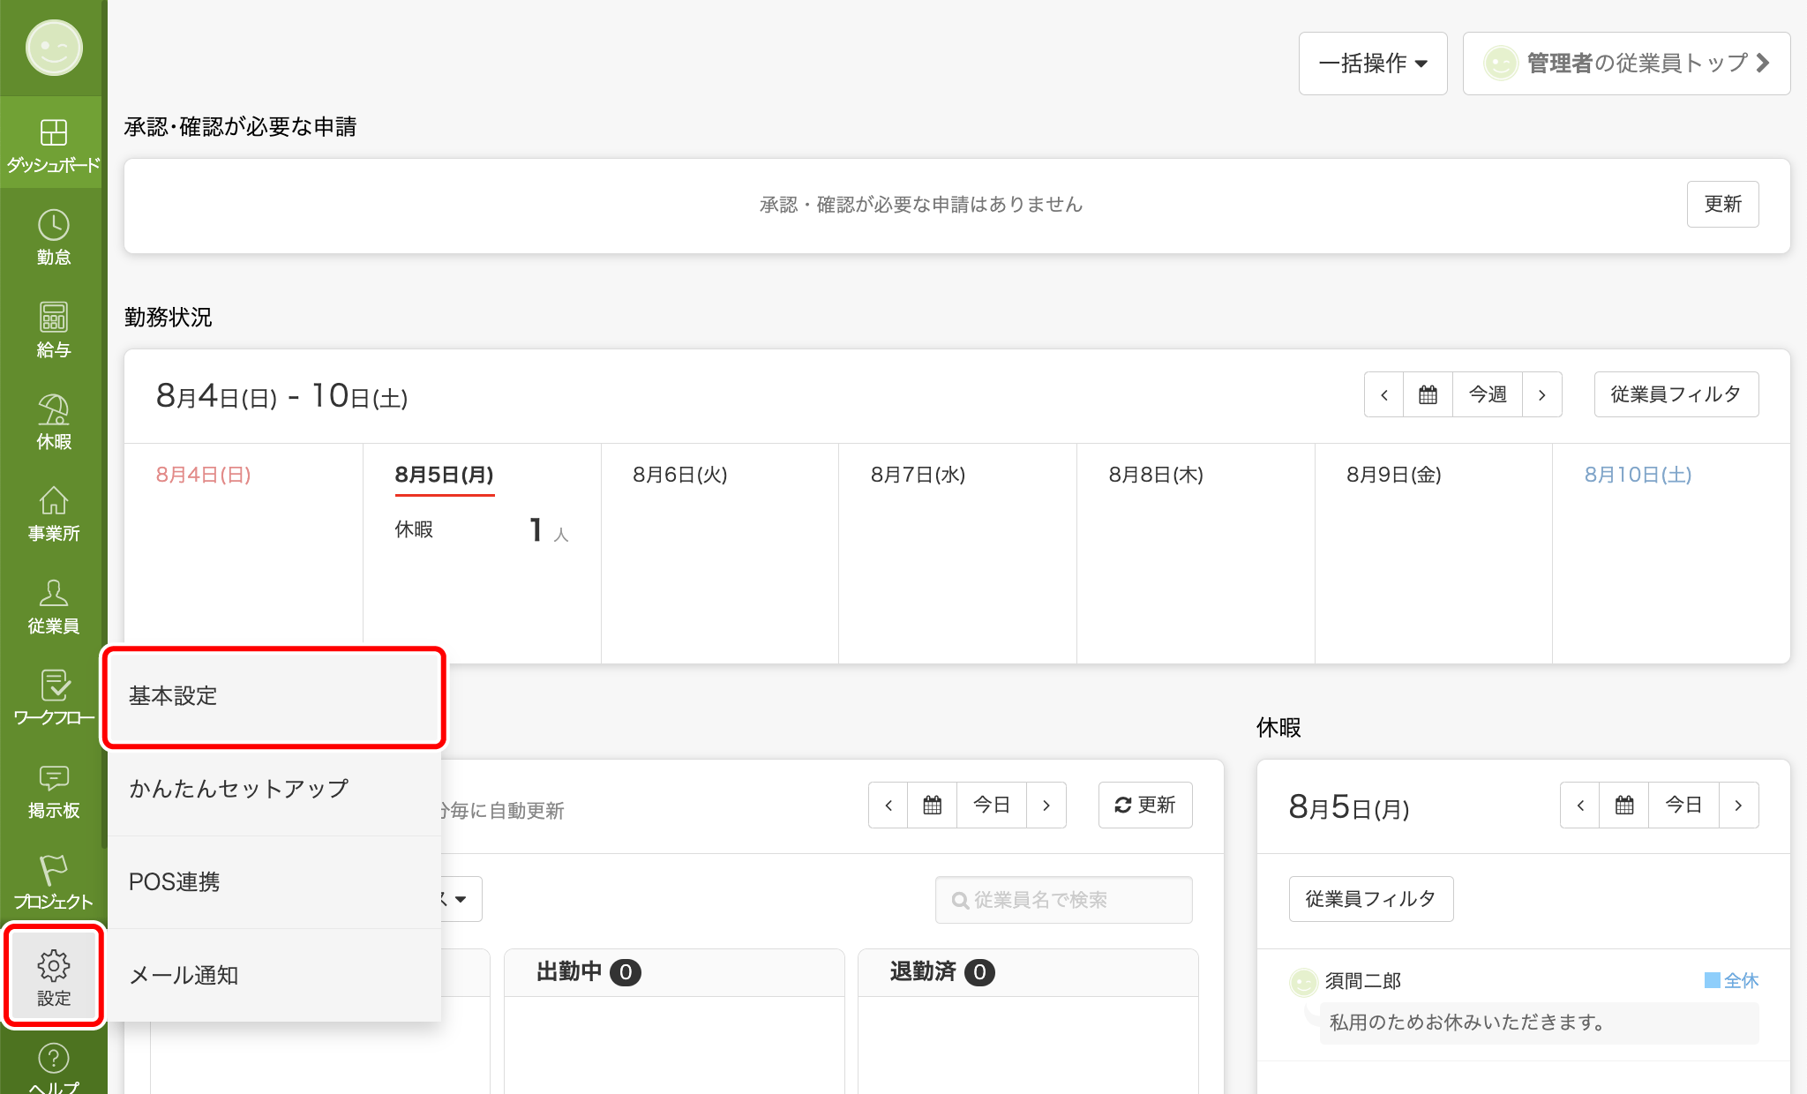Open the calendar picker in 勤務状況 section
1807x1094 pixels.
1427,394
